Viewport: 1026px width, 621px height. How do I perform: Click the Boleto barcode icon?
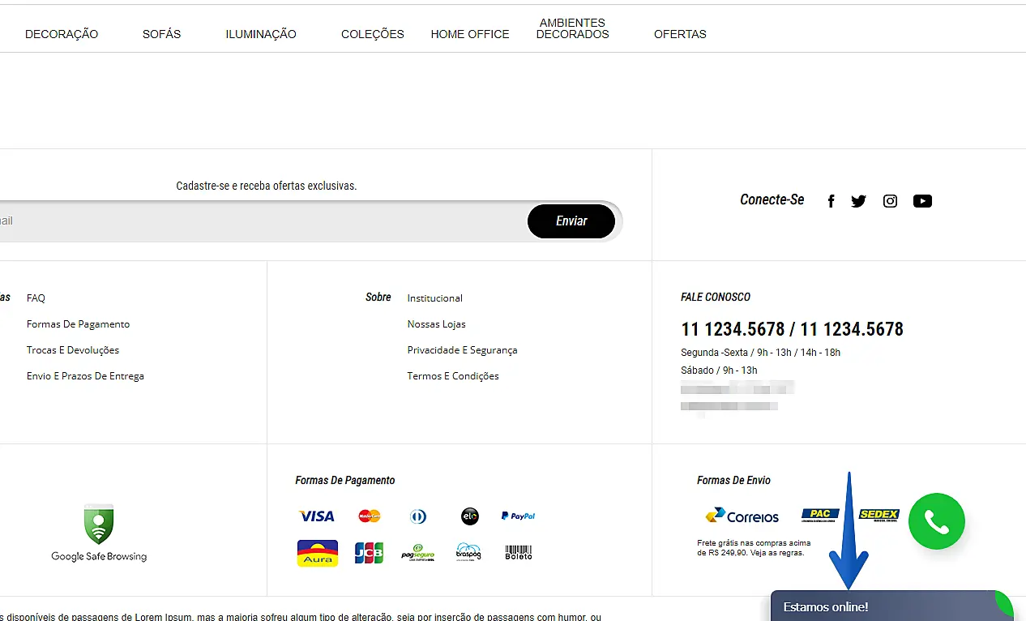(519, 552)
